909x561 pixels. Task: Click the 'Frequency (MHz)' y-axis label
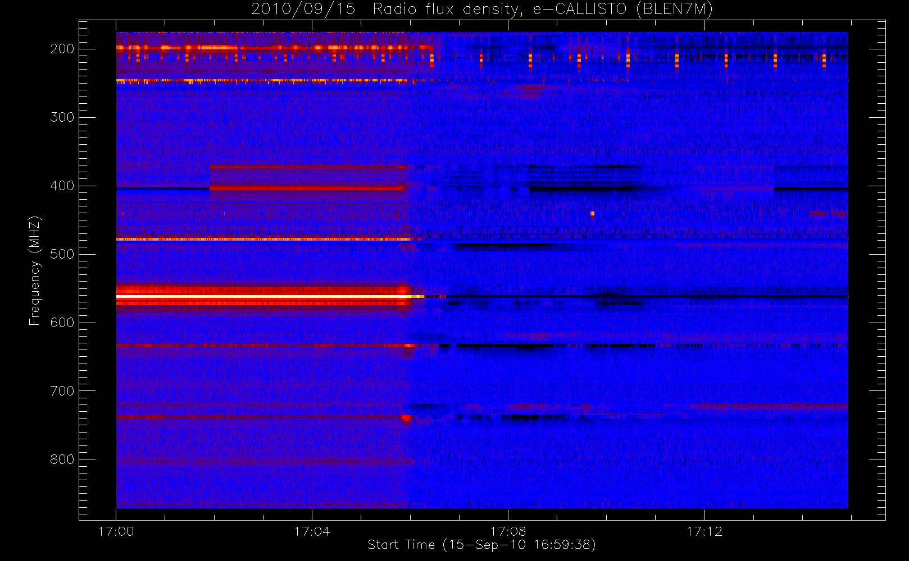pos(35,270)
